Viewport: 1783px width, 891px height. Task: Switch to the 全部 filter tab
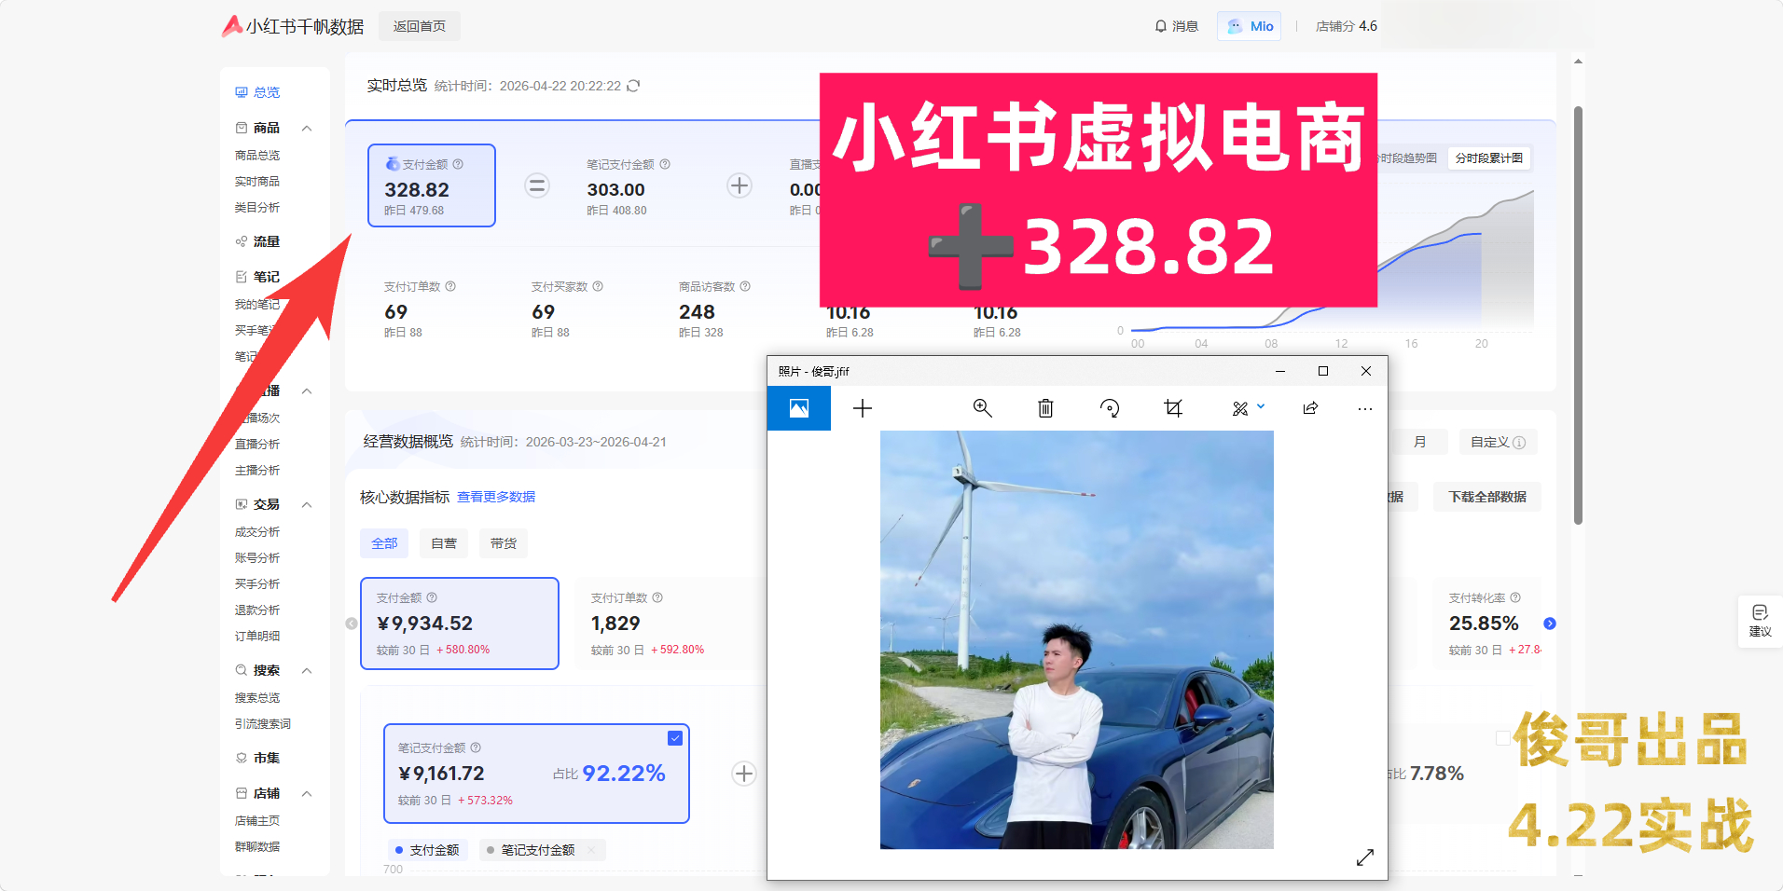click(384, 543)
